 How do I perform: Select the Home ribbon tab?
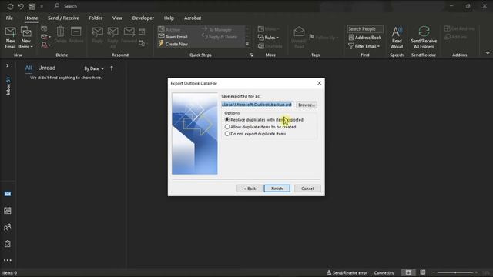tap(31, 18)
